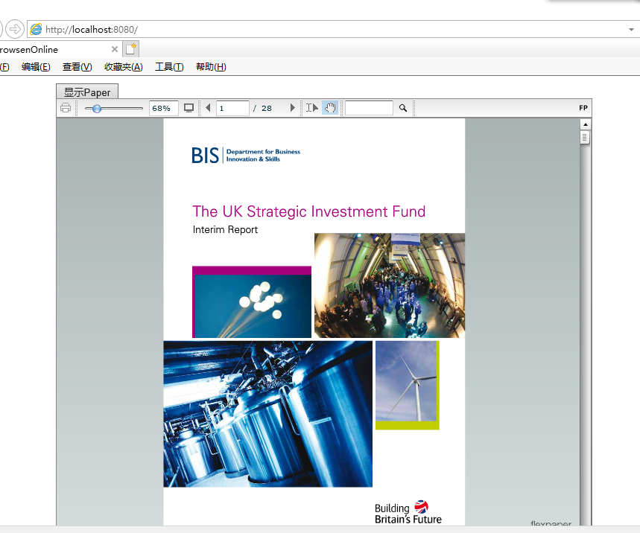Open the 编辑(E) menu
This screenshot has width=640, height=533.
point(36,67)
